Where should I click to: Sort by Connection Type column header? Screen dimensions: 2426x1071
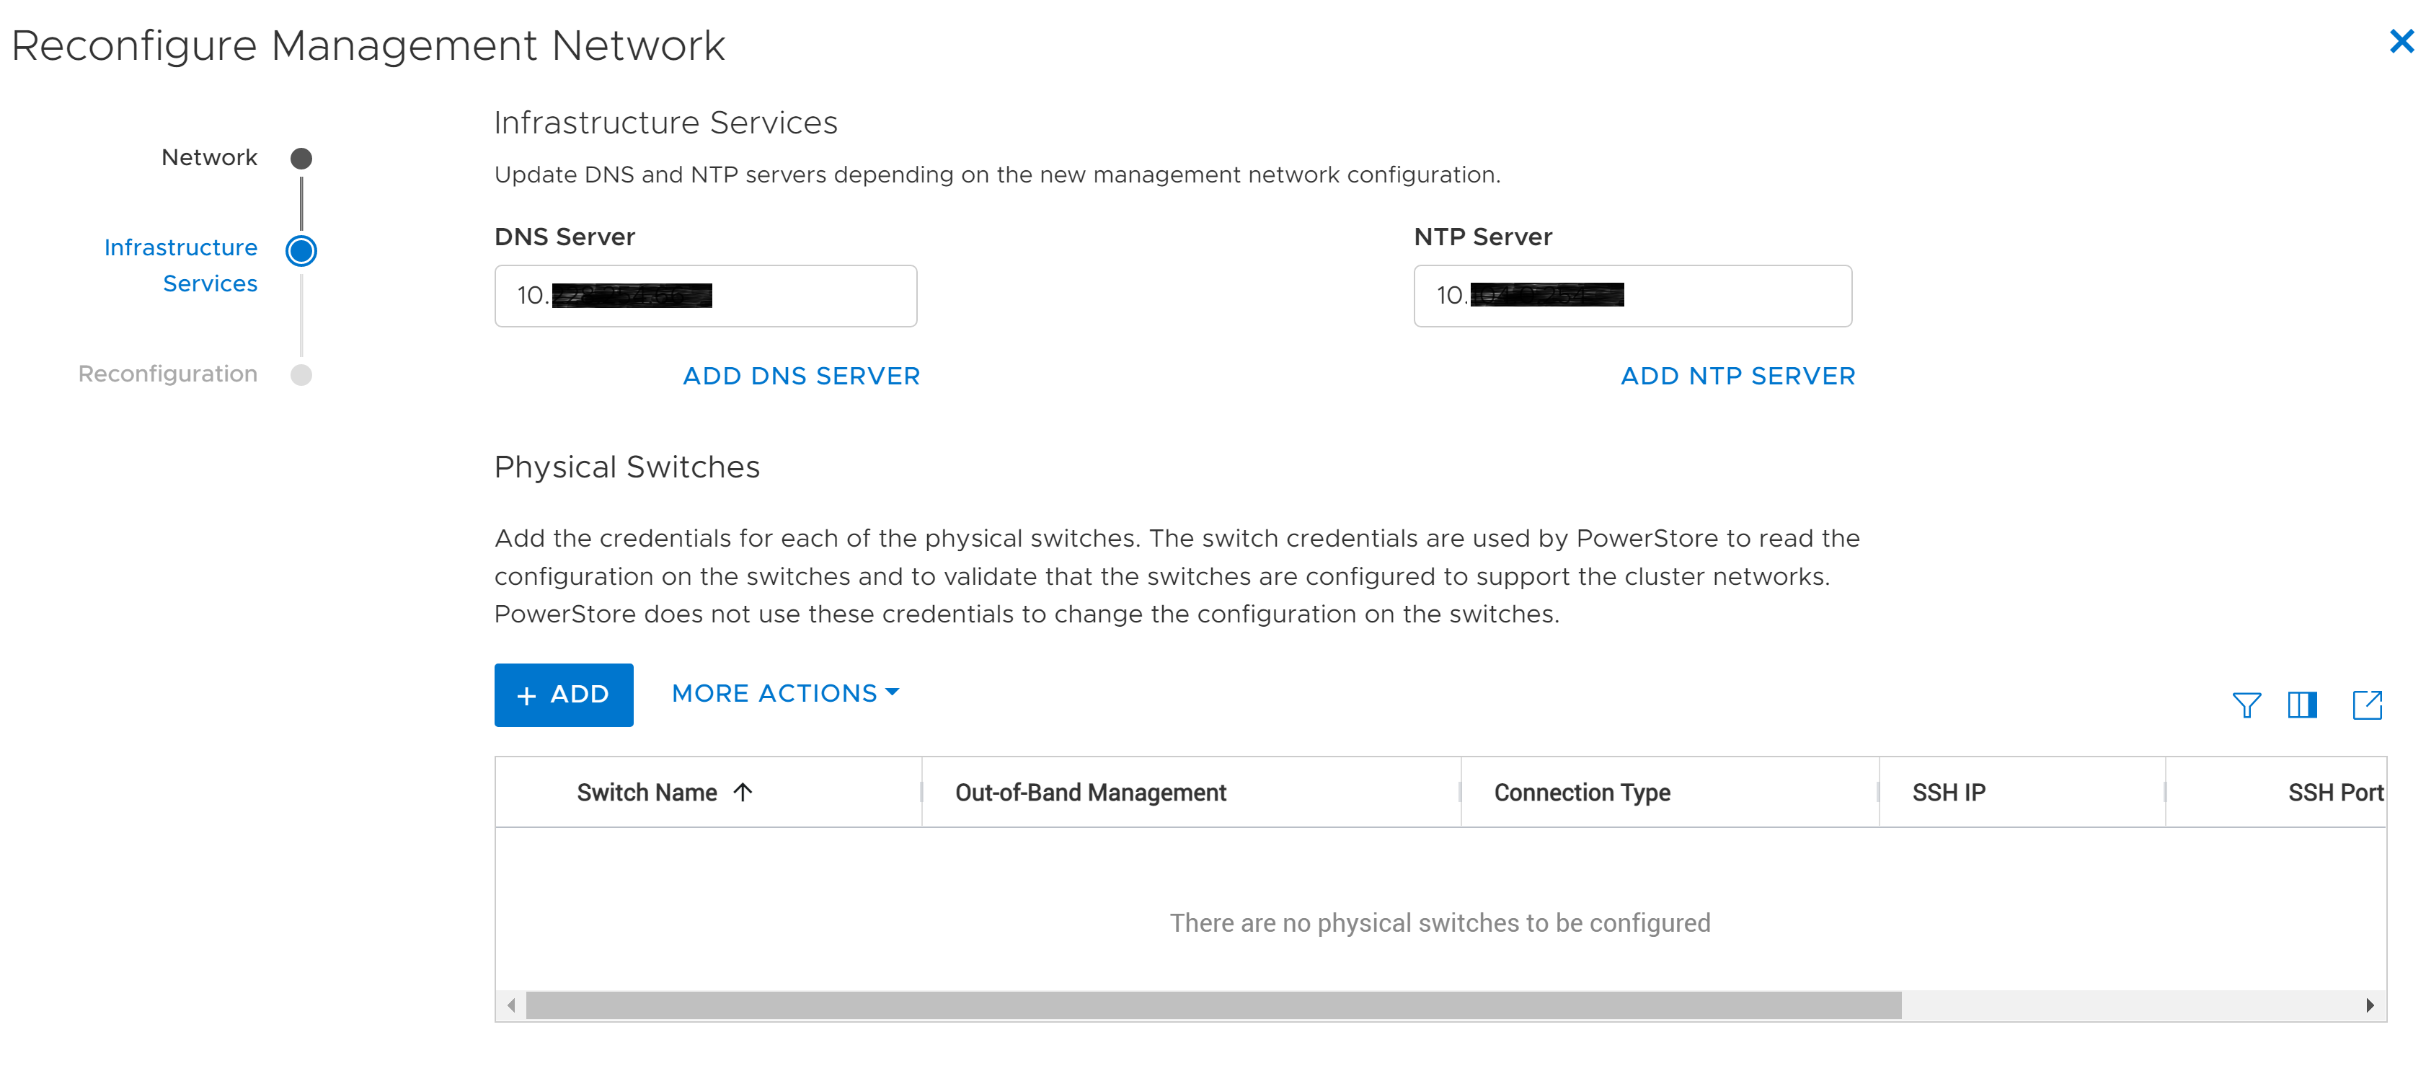click(1582, 793)
